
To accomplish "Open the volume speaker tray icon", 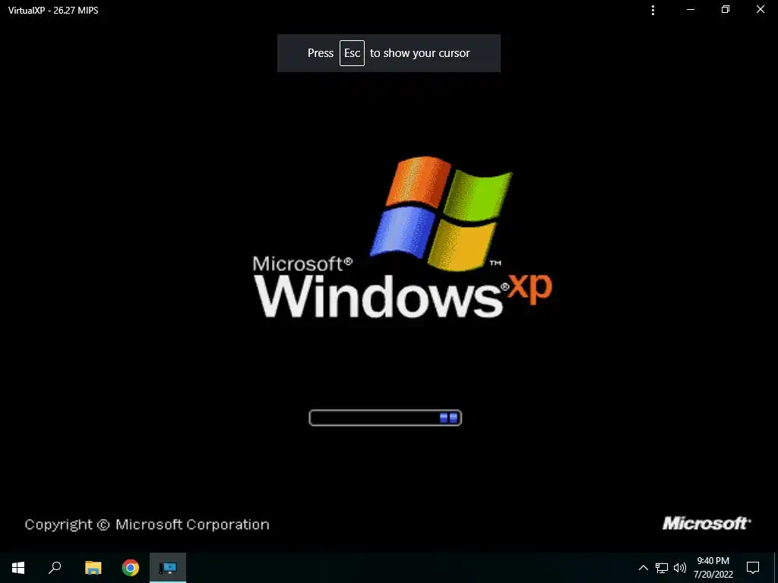I will coord(680,568).
